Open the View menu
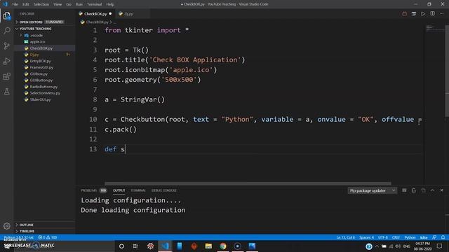This screenshot has width=449, height=252. click(x=58, y=4)
